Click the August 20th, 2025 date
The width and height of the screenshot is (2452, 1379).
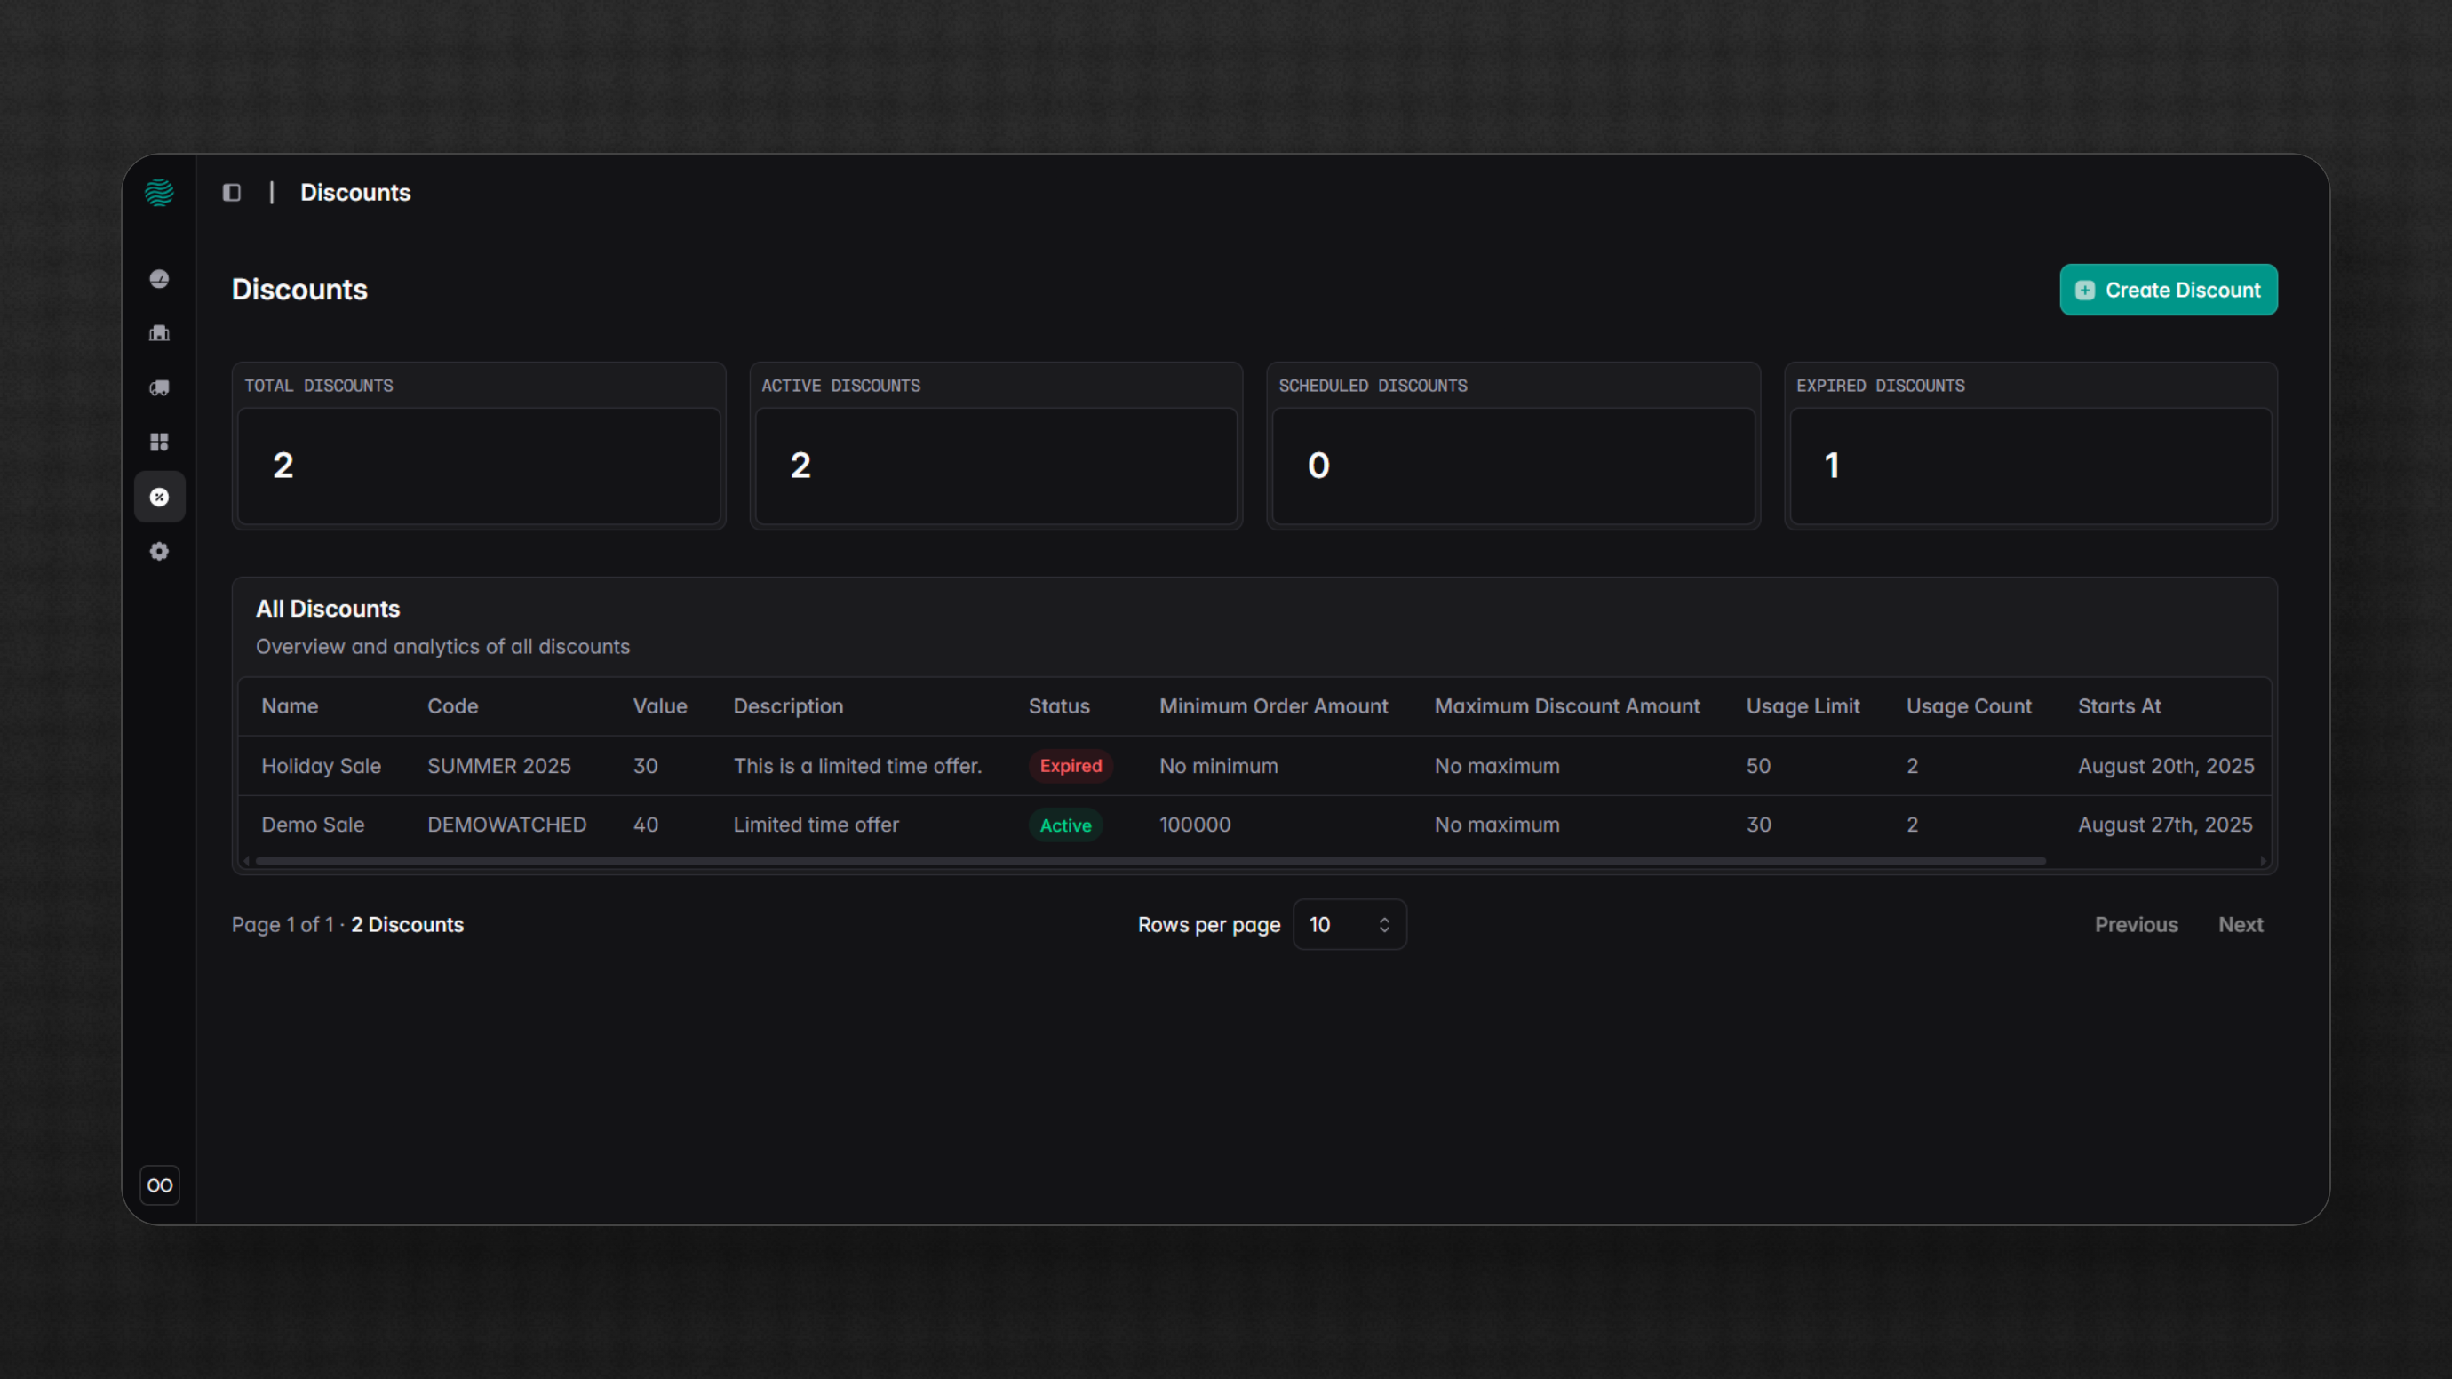[2166, 766]
